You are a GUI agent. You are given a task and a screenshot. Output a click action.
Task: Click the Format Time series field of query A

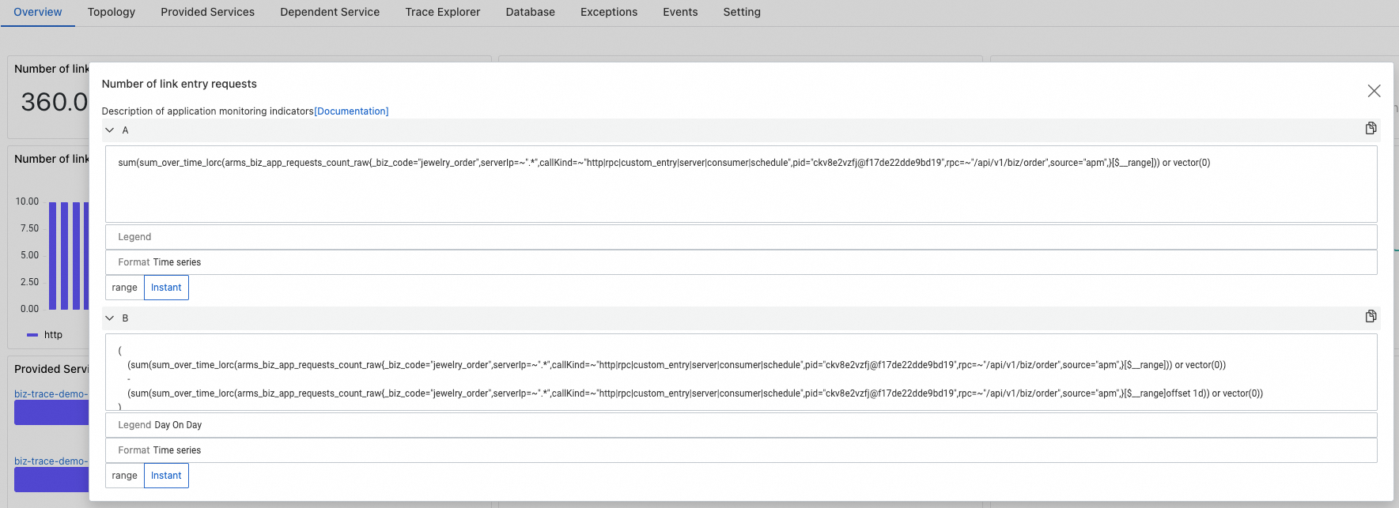741,262
